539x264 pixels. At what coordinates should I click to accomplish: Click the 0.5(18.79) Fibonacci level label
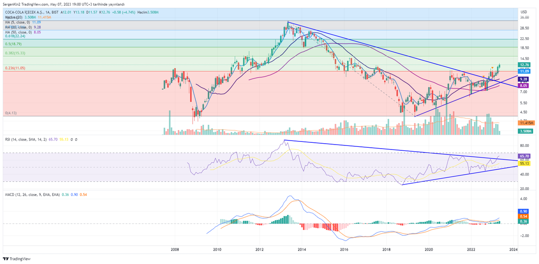[x=13, y=44]
